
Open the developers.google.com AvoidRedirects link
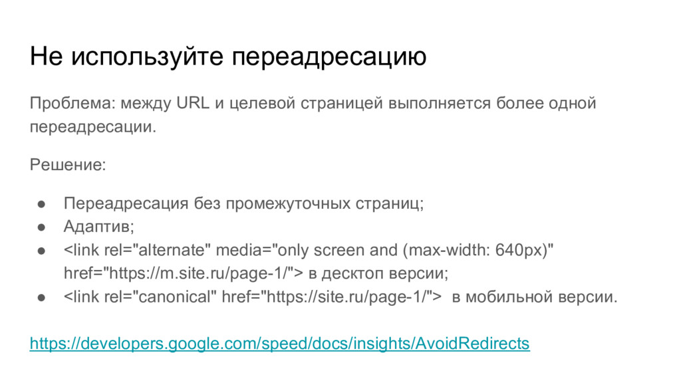pyautogui.click(x=280, y=343)
